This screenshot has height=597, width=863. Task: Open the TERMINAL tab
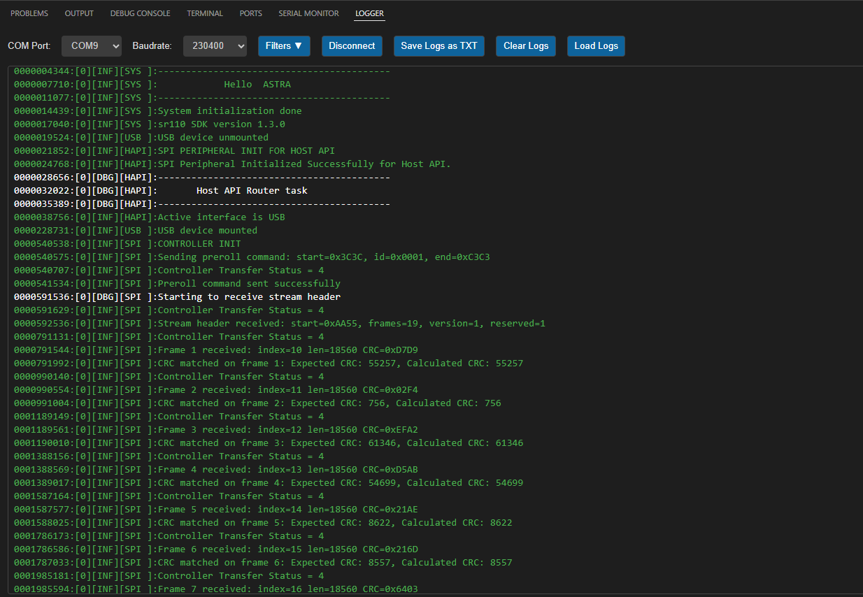click(205, 13)
